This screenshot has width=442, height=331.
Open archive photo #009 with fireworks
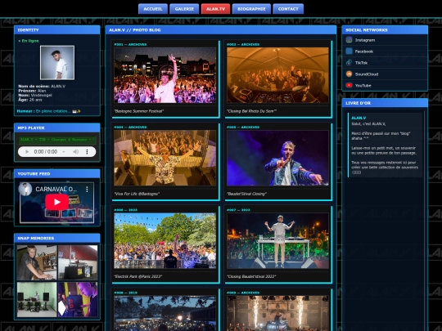277,313
